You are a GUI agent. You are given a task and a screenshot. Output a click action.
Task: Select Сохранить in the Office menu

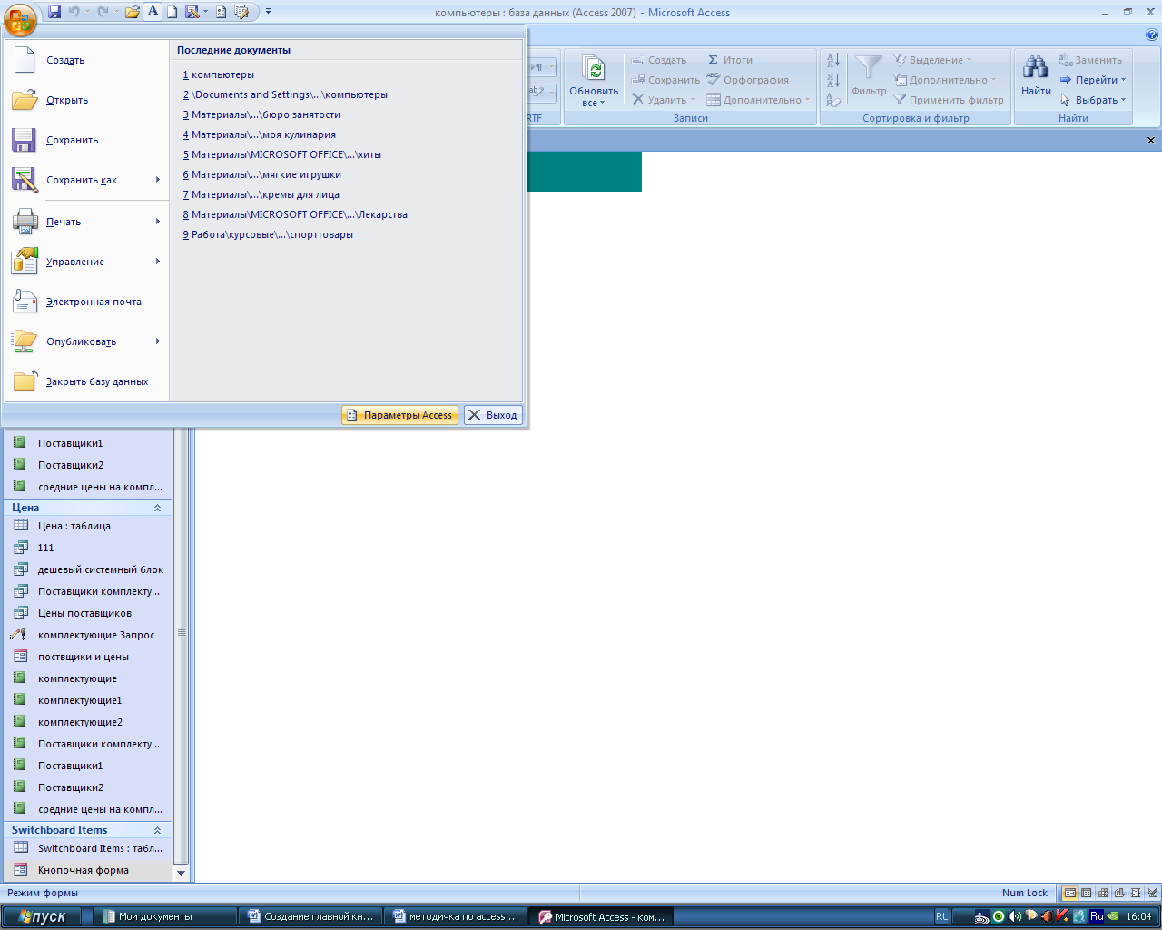coord(87,140)
